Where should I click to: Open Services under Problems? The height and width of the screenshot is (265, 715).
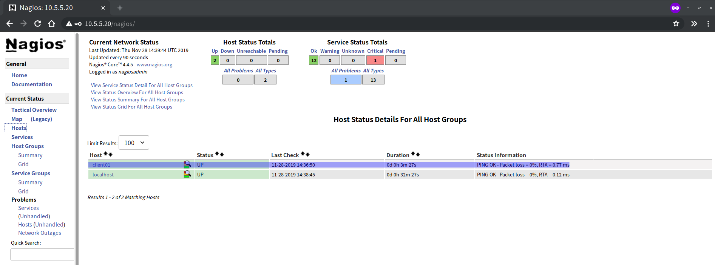coord(28,208)
